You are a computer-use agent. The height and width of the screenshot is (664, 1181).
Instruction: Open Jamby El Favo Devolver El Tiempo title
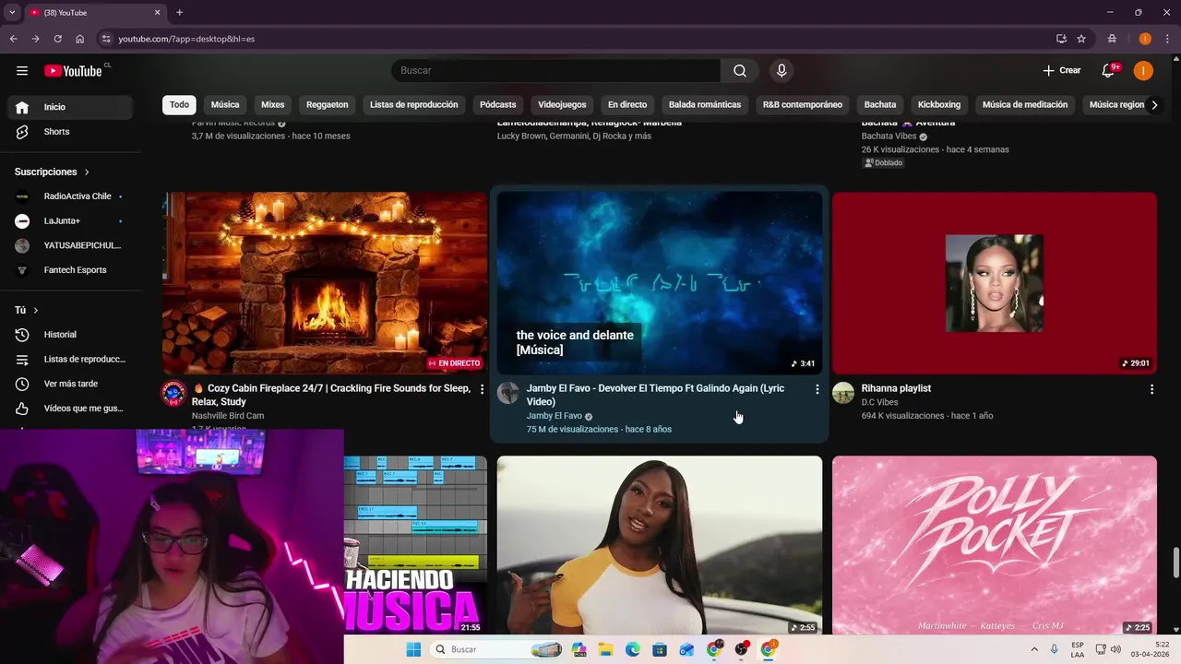coord(655,395)
